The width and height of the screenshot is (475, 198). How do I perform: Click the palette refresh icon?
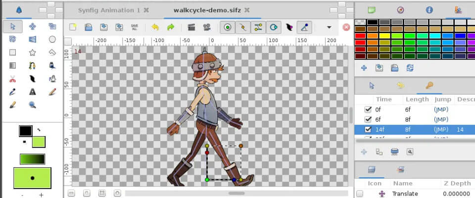[410, 68]
